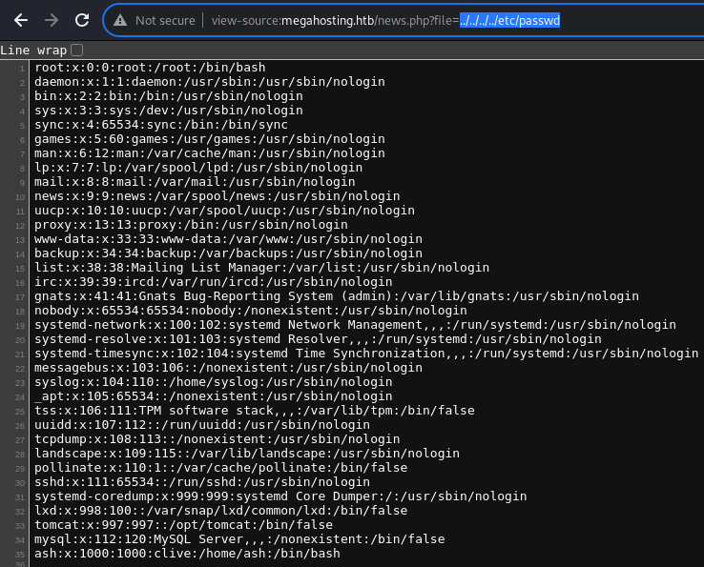Select the systemd-timesync entry line
This screenshot has height=567, width=704.
pos(366,354)
